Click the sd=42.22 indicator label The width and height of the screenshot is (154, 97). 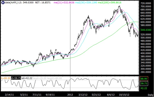click(x=27, y=78)
